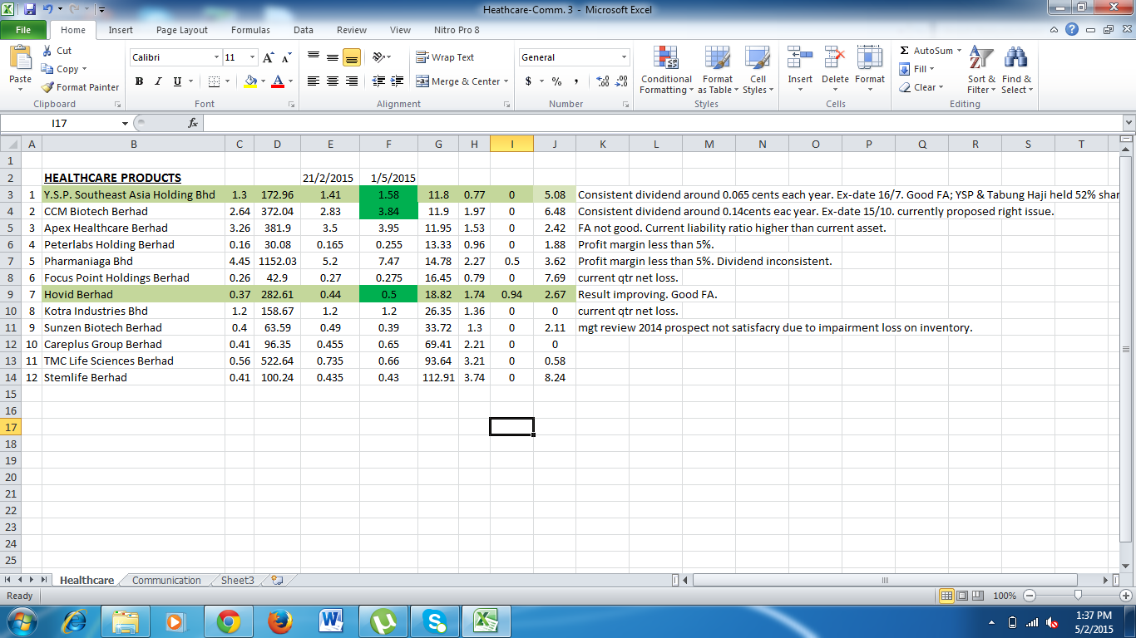
Task: Open the font name dropdown Calibri
Action: point(216,57)
